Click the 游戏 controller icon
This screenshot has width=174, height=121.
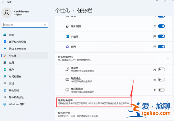coord(5,83)
